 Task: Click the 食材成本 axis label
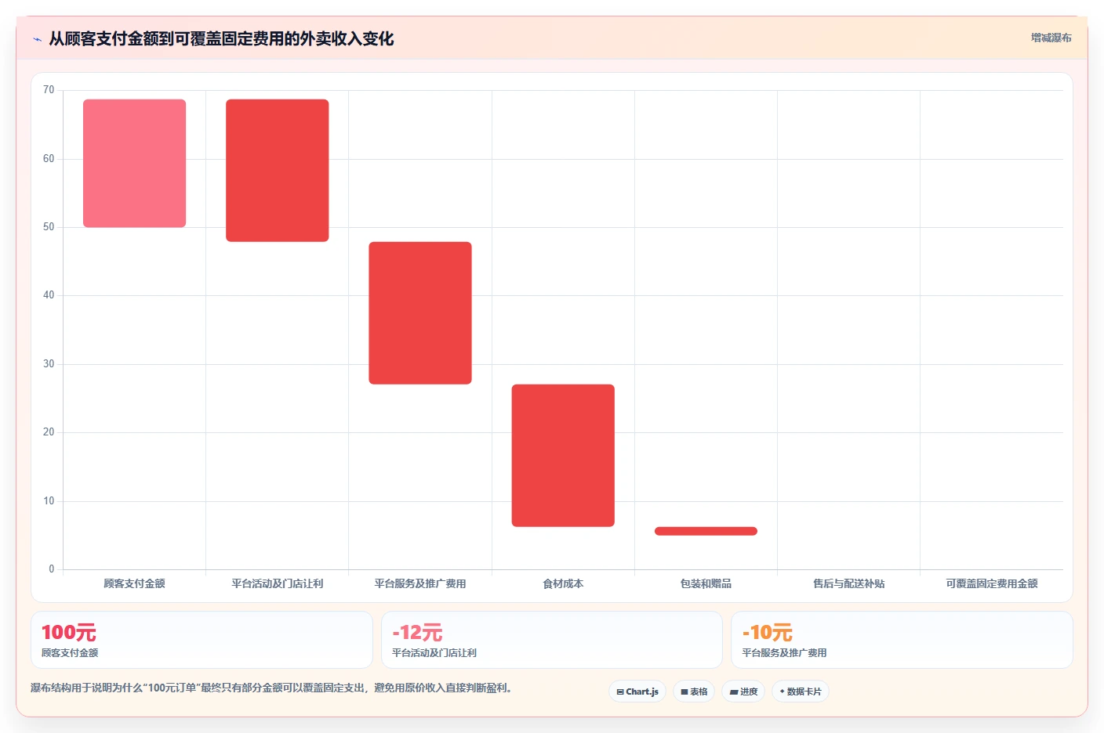pyautogui.click(x=563, y=583)
